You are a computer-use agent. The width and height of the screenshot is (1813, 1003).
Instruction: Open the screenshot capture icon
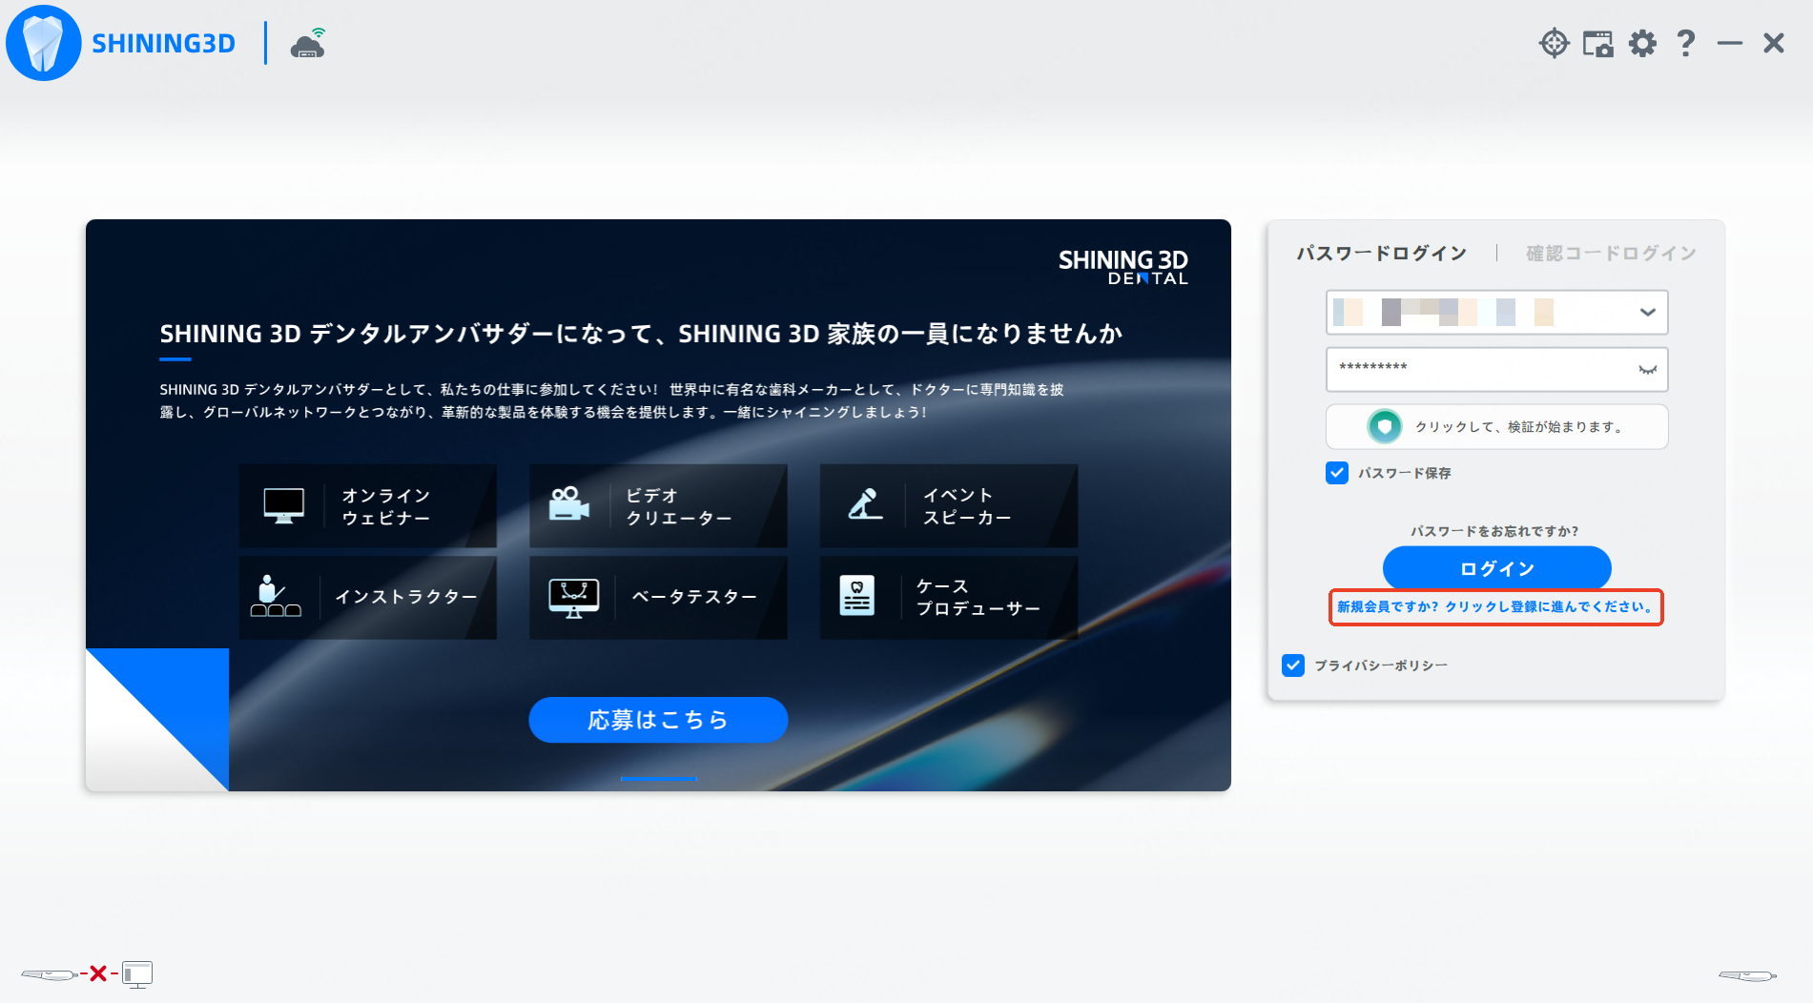pos(1598,43)
